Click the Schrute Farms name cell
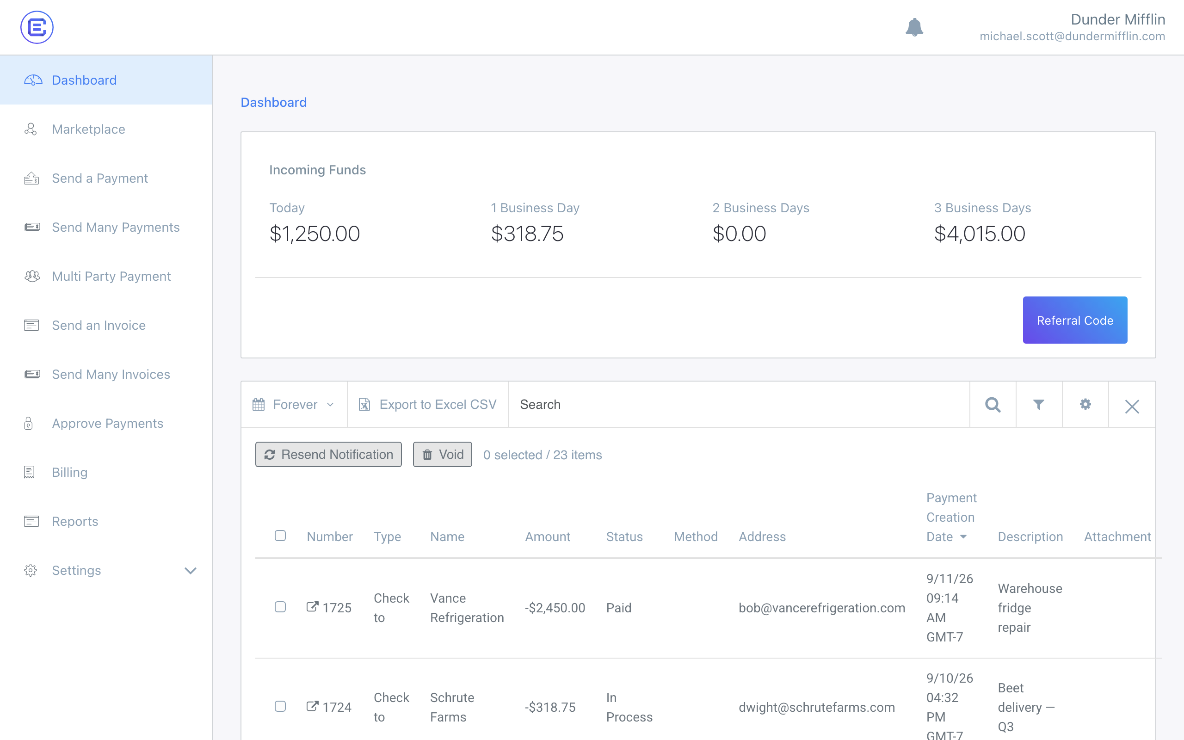This screenshot has width=1184, height=740. 452,707
